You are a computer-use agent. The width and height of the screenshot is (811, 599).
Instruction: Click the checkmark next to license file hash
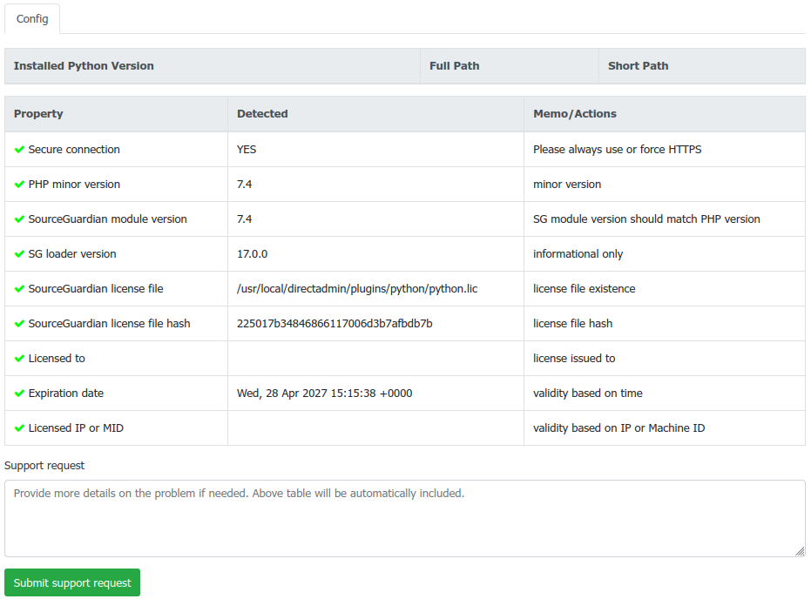[19, 324]
